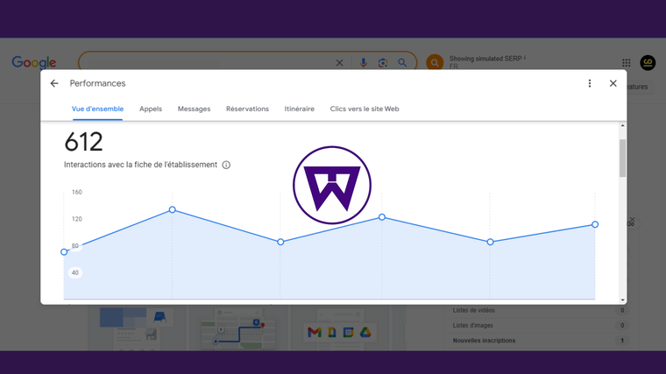Start voice search with microphone icon
Image resolution: width=666 pixels, height=374 pixels.
click(363, 63)
